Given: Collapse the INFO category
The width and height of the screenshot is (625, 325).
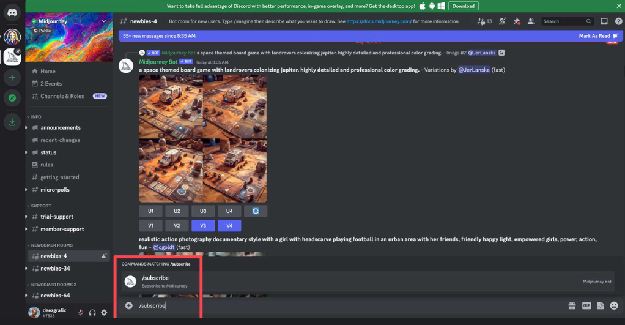Looking at the screenshot, I should coord(34,117).
